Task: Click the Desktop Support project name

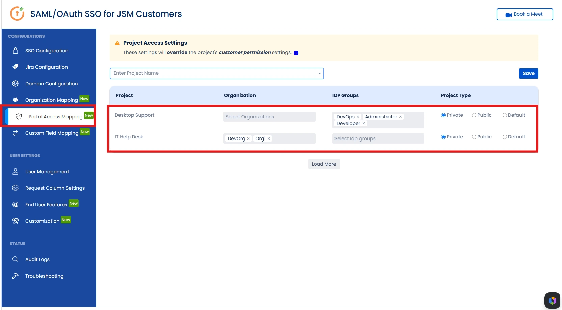Action: coord(134,115)
